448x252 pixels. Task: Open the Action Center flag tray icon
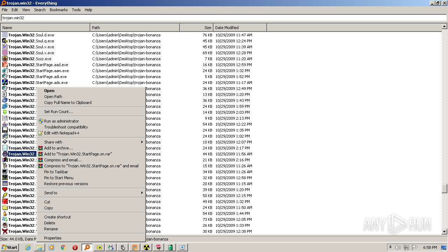(415, 247)
